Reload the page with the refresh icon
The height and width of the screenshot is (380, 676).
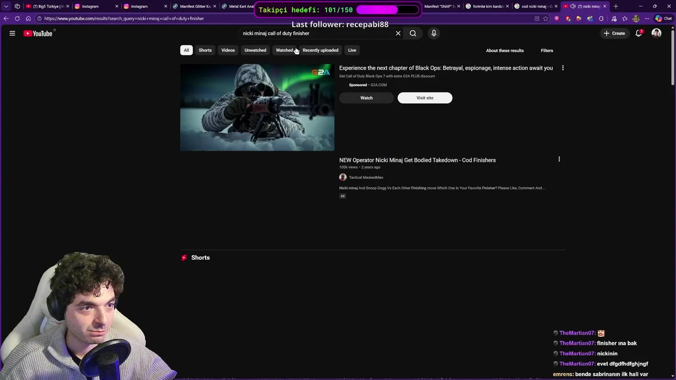pos(17,18)
